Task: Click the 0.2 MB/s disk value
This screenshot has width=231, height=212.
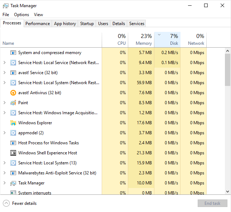Action: 170,53
